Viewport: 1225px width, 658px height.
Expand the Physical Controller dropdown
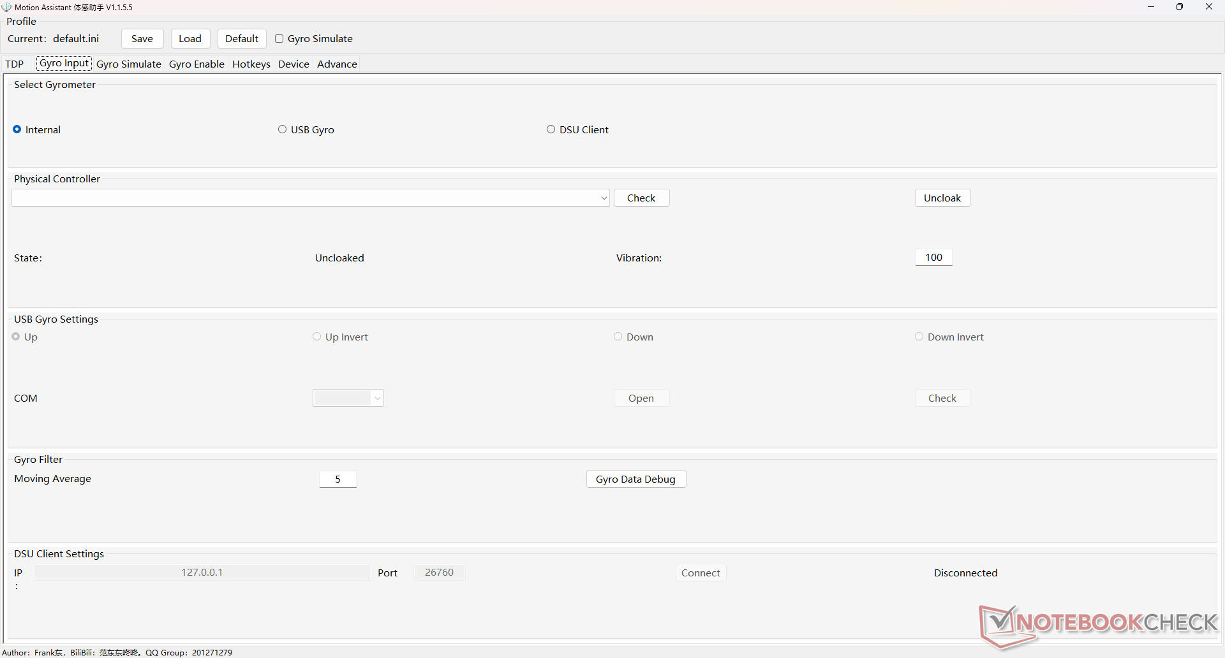(x=604, y=198)
